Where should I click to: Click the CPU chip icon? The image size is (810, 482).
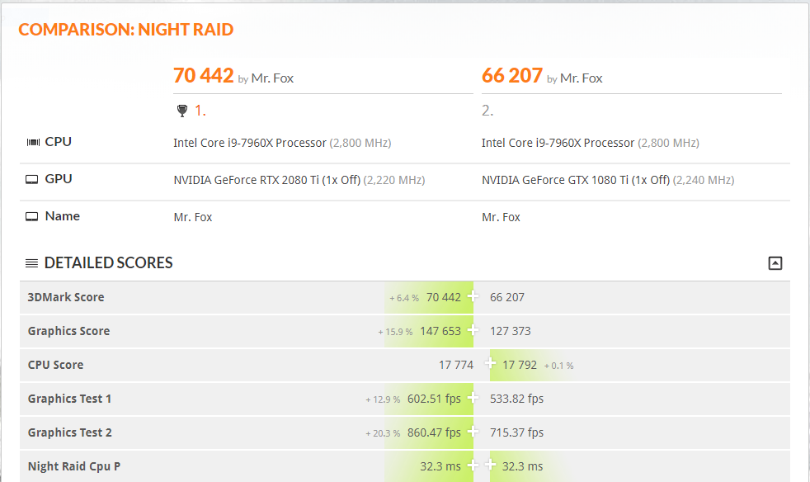coord(33,142)
